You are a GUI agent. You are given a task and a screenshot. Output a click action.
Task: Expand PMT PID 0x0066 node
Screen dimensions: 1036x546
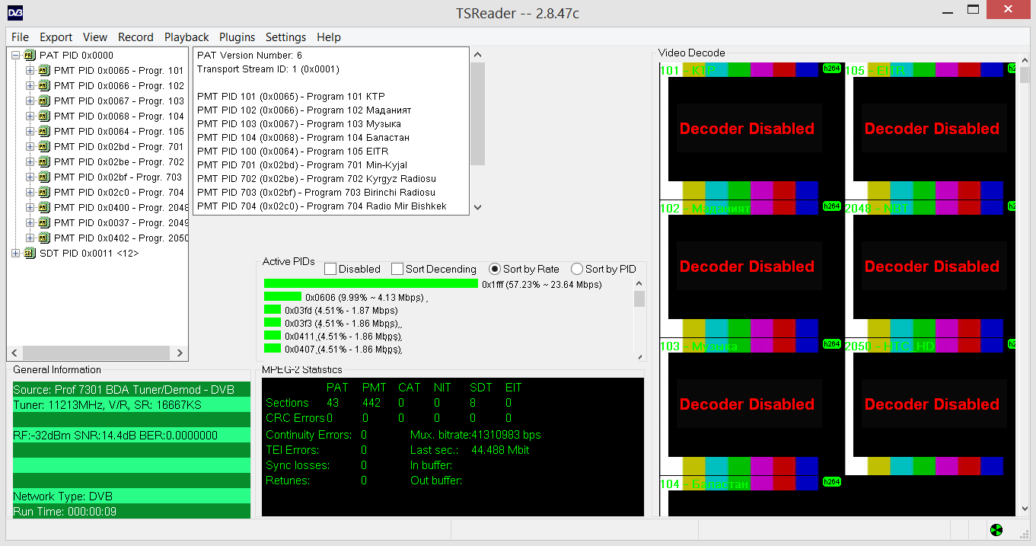pyautogui.click(x=30, y=85)
